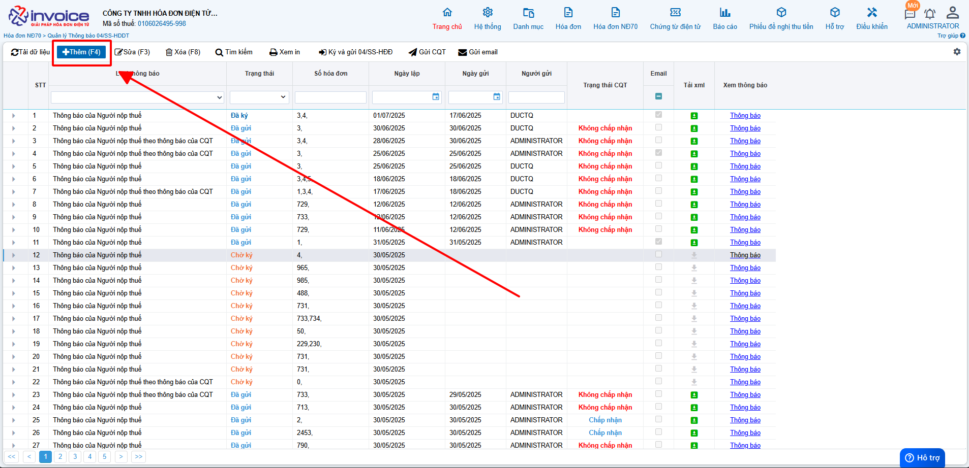Download xml for row 7
969x468 pixels.
[x=694, y=192]
